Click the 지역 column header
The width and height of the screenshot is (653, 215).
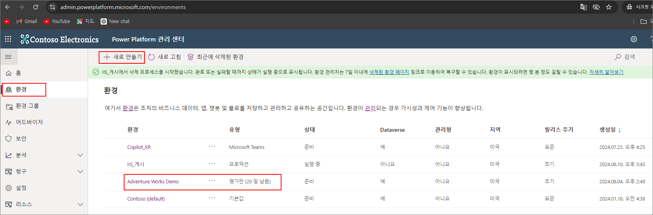(495, 130)
